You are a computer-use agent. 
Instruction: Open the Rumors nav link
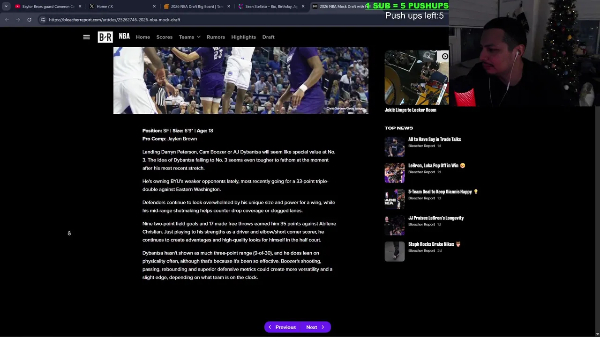(x=216, y=37)
